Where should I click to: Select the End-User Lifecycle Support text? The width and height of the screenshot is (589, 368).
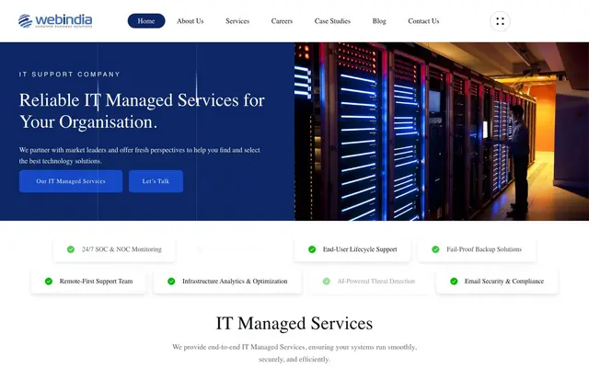coord(360,249)
